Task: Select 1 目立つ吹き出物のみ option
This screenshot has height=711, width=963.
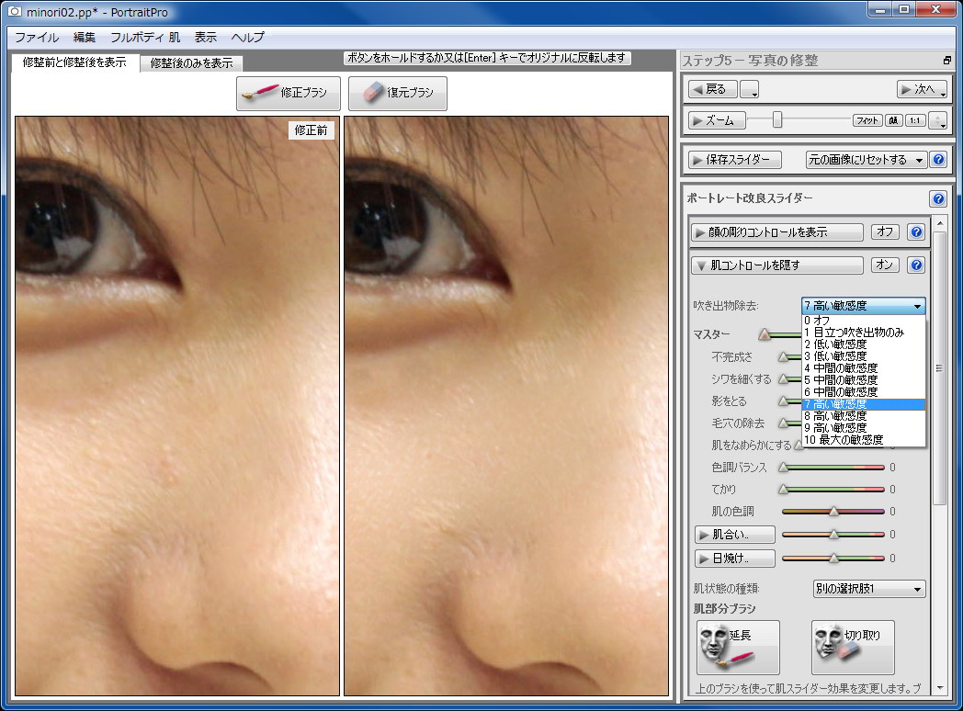Action: click(x=864, y=333)
